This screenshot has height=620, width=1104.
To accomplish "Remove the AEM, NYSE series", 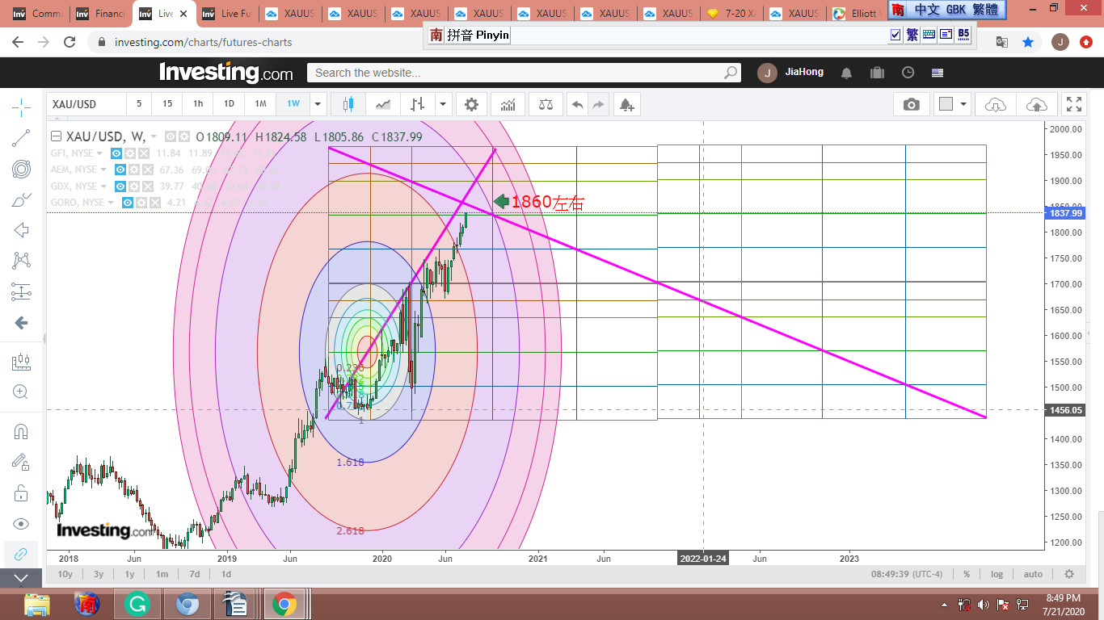I will point(148,170).
